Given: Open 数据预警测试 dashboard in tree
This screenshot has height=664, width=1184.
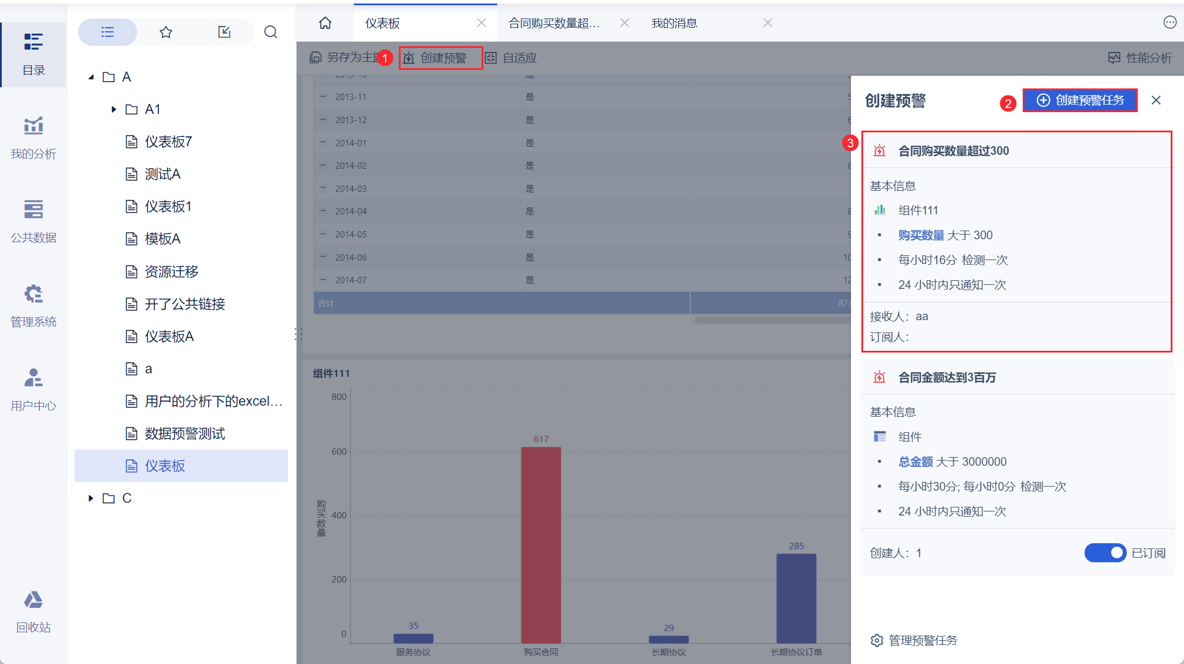Looking at the screenshot, I should (x=184, y=433).
